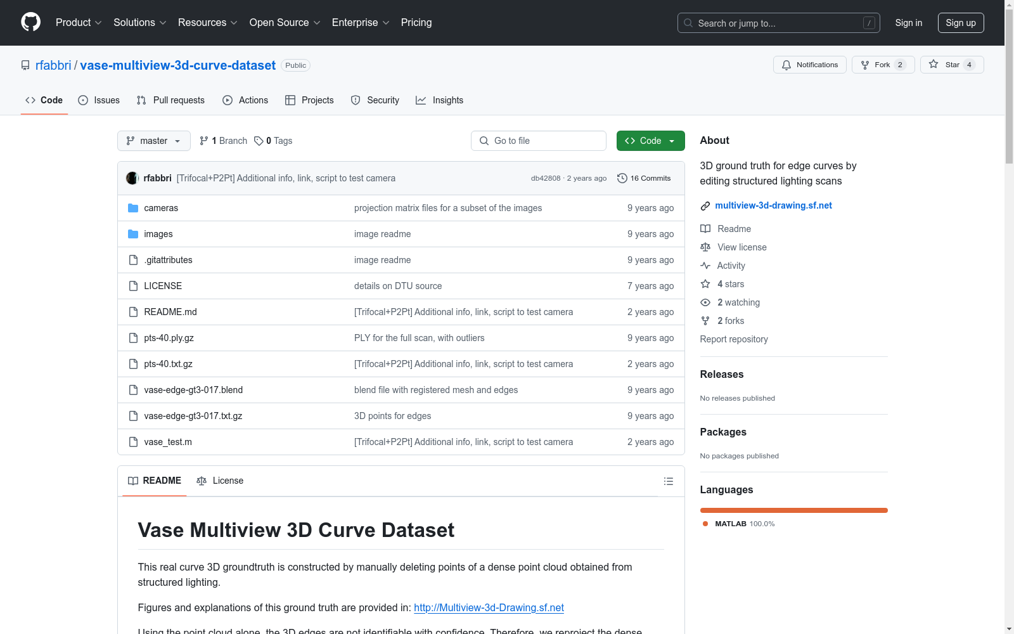Click the Report repository link
This screenshot has width=1014, height=634.
[734, 339]
